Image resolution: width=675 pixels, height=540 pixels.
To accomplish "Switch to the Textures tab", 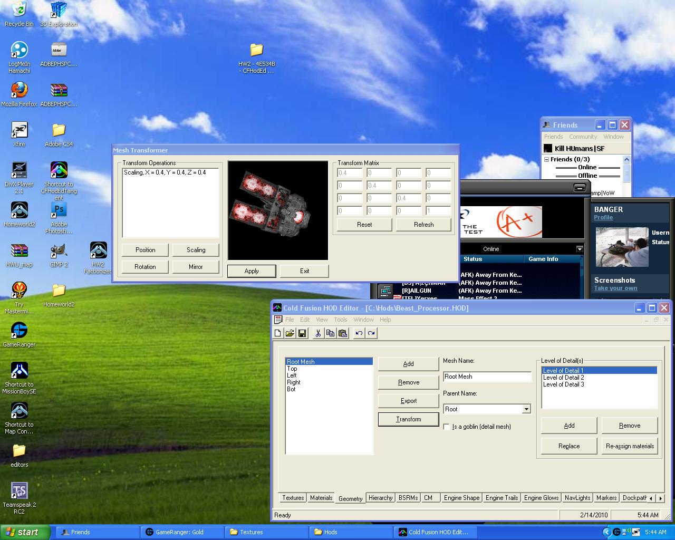I will (293, 498).
